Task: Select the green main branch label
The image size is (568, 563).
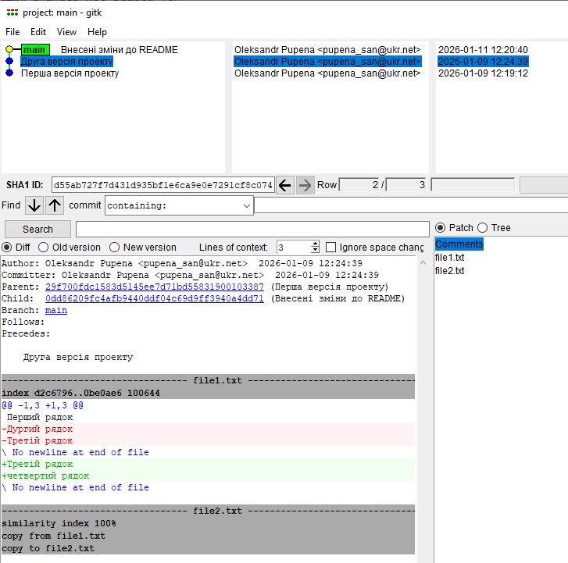Action: (34, 50)
